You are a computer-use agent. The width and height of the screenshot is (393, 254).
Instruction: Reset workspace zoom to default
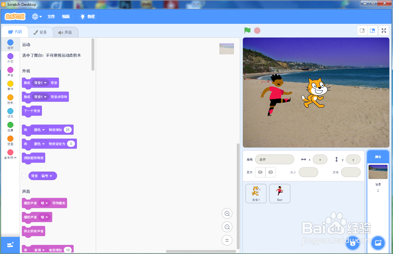pyautogui.click(x=227, y=240)
